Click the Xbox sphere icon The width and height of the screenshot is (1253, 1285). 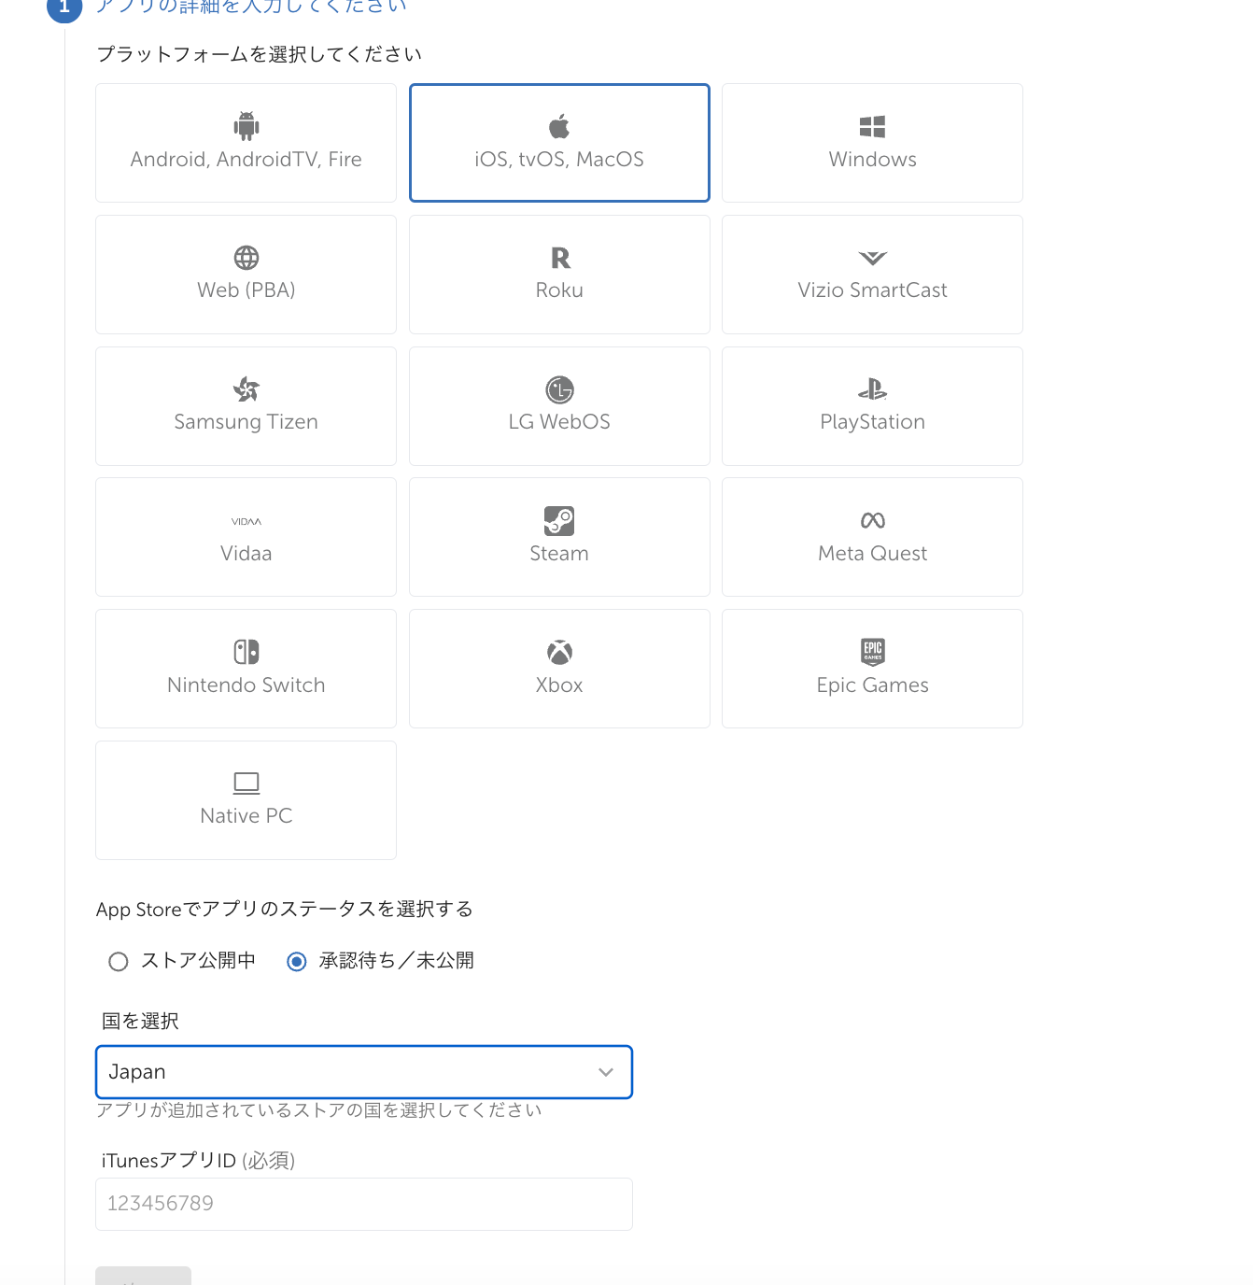(x=559, y=652)
